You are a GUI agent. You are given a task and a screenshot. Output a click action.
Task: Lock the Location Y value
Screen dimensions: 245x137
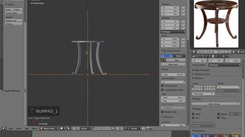(x=183, y=11)
